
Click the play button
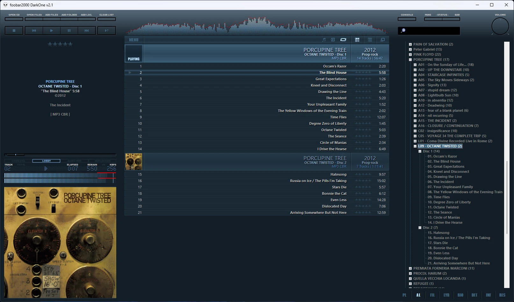51,31
